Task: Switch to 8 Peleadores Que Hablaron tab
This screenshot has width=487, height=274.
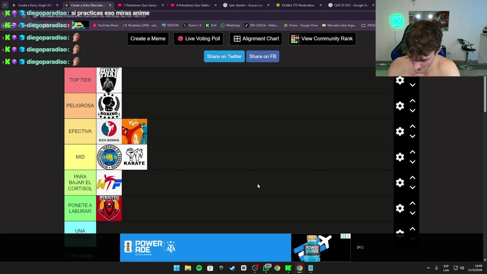Action: [193, 5]
